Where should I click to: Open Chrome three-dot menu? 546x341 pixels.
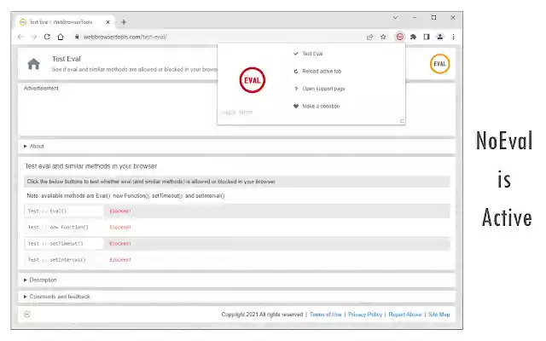coord(453,37)
